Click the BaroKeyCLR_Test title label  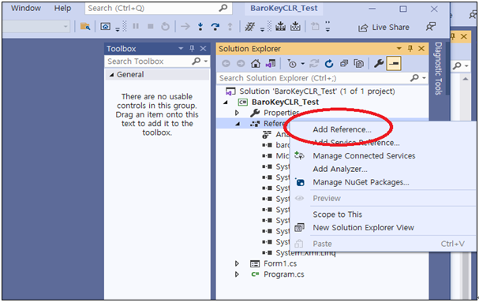[x=284, y=8]
